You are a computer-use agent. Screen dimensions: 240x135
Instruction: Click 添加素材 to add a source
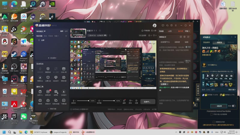coord(52,58)
